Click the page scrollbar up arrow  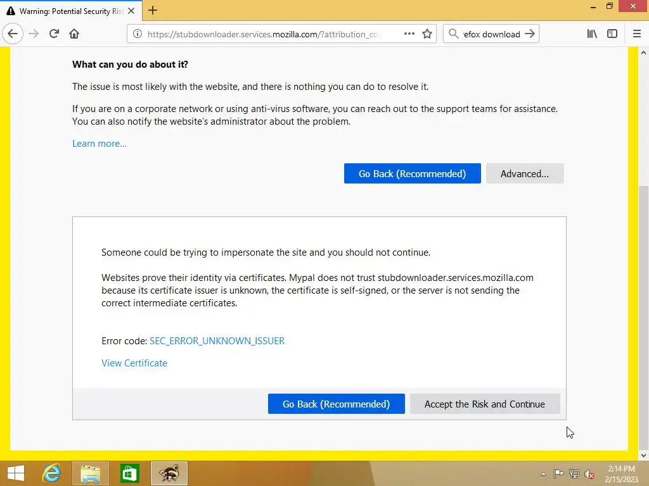(x=643, y=53)
